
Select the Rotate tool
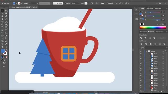[2, 27]
